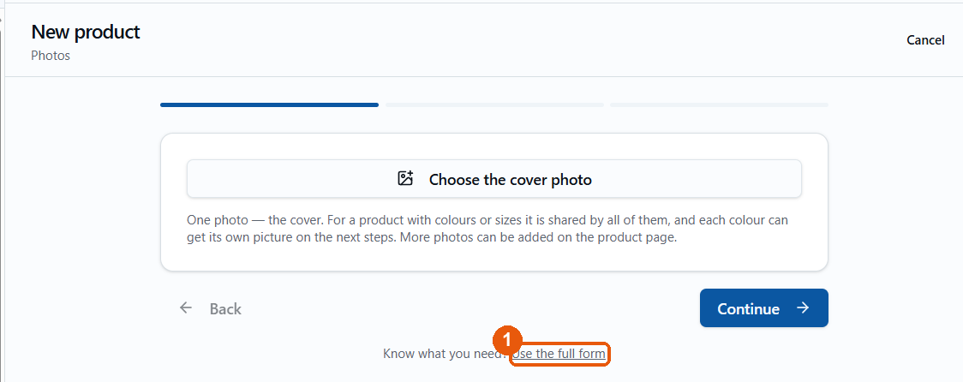Go Back to the previous step
Image resolution: width=963 pixels, height=382 pixels.
210,307
